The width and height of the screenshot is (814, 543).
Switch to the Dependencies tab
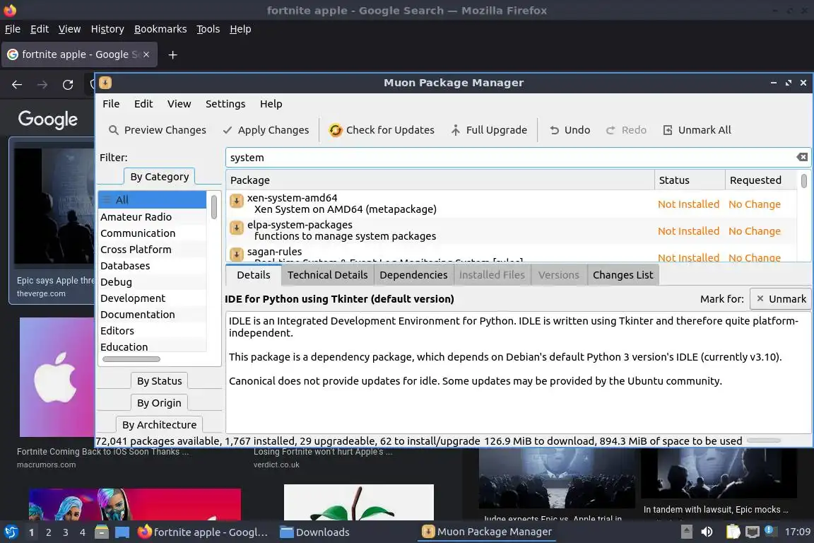(x=413, y=275)
